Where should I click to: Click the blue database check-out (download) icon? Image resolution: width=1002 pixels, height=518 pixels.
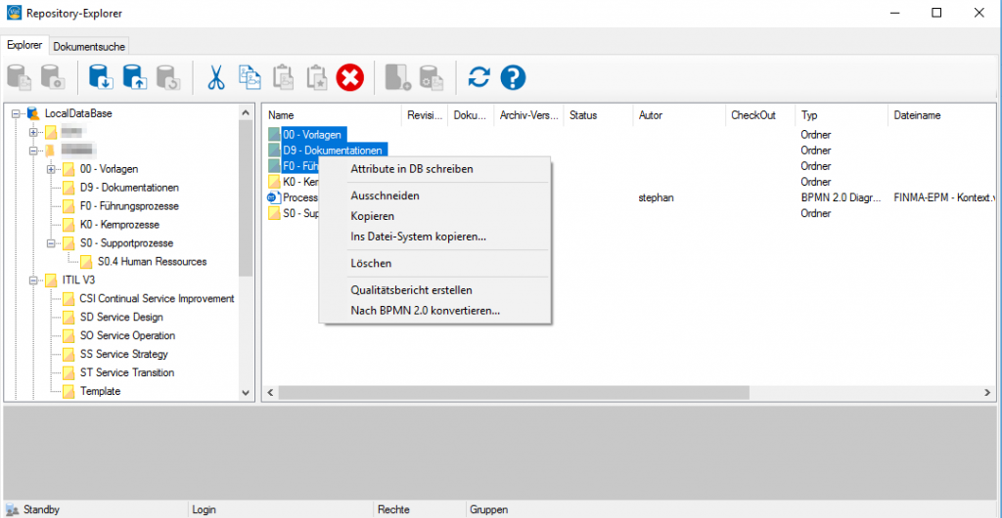tap(102, 77)
